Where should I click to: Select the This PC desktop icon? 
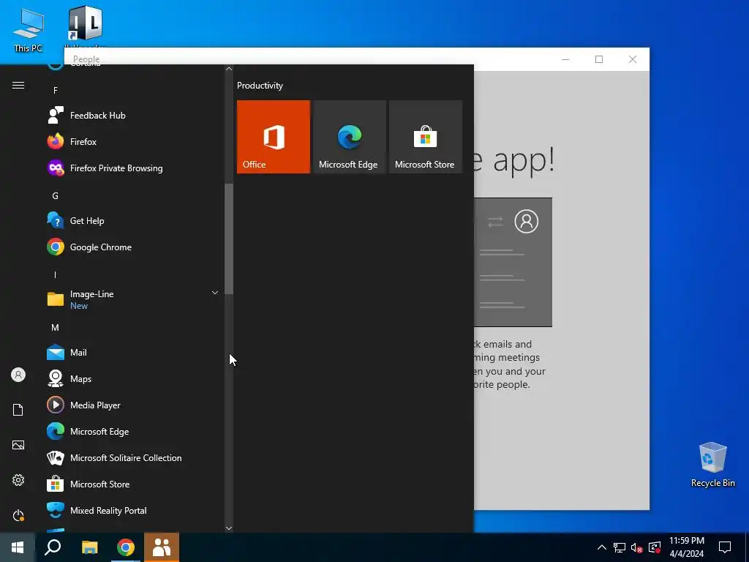[x=29, y=29]
